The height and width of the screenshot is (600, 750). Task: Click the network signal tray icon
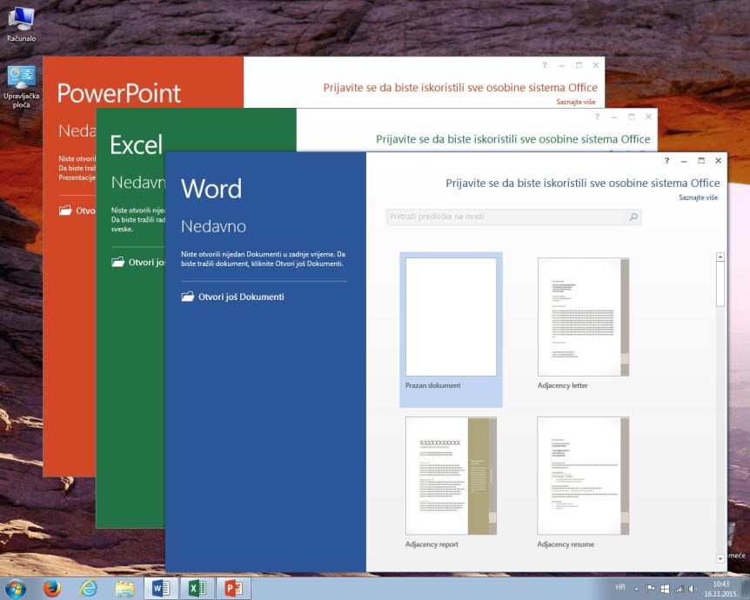(x=679, y=589)
